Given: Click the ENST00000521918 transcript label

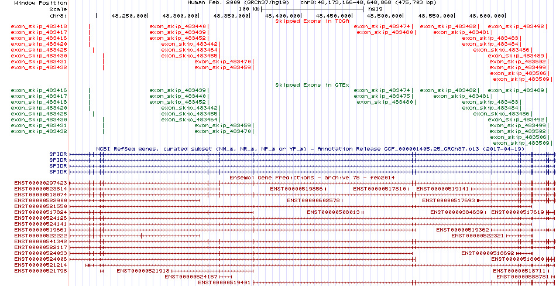Looking at the screenshot, I should [143, 271].
